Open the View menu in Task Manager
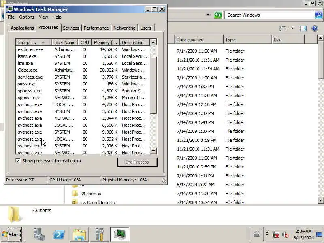This screenshot has width=324, height=243. tap(43, 17)
